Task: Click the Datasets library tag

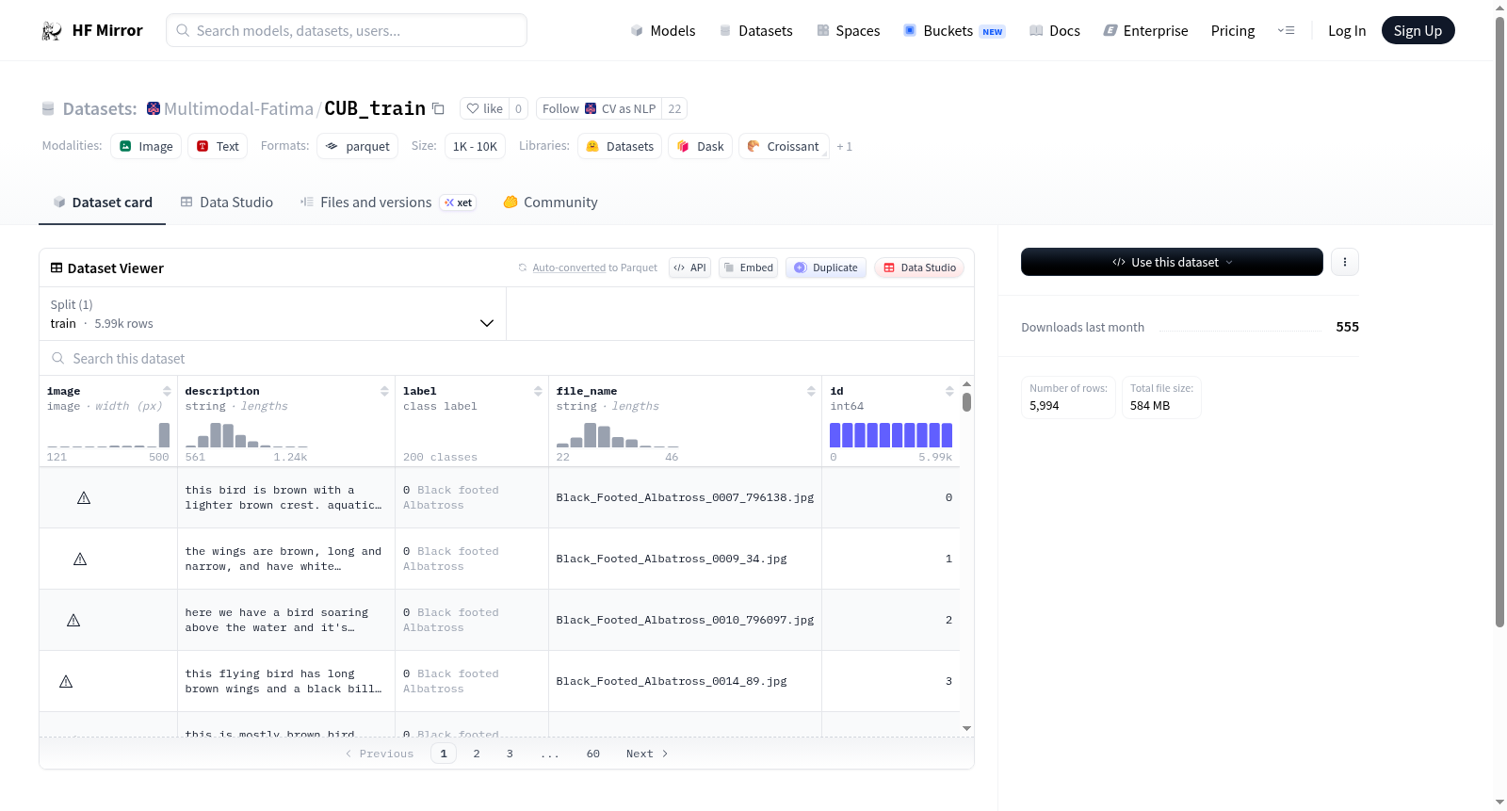Action: [620, 146]
